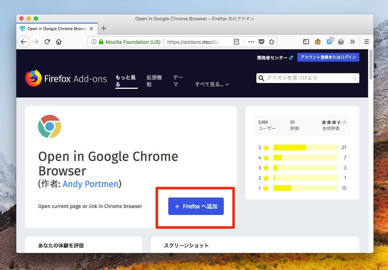Open author Andy Portmen's profile link
Image resolution: width=388 pixels, height=270 pixels.
point(90,184)
